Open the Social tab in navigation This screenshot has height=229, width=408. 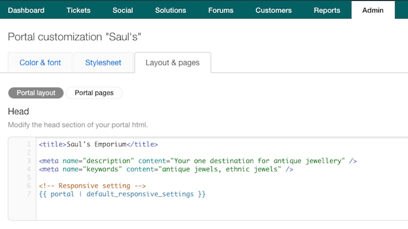(122, 10)
